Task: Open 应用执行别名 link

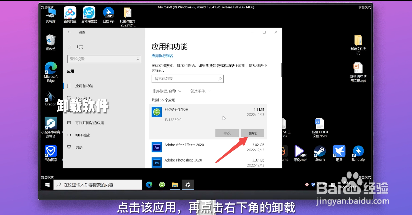Action: [162, 56]
